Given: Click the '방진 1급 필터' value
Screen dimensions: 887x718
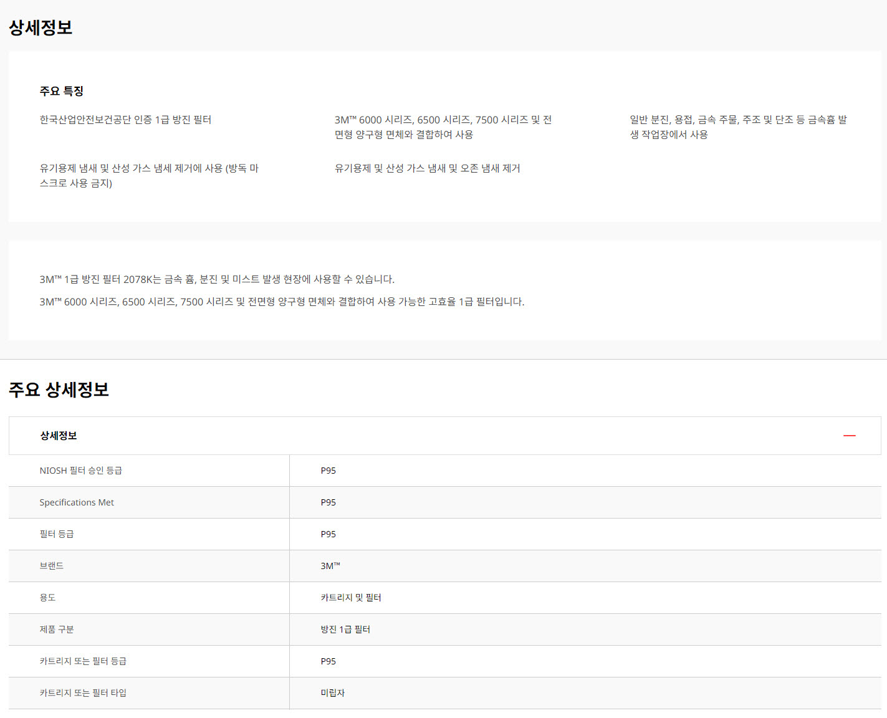Looking at the screenshot, I should point(345,629).
